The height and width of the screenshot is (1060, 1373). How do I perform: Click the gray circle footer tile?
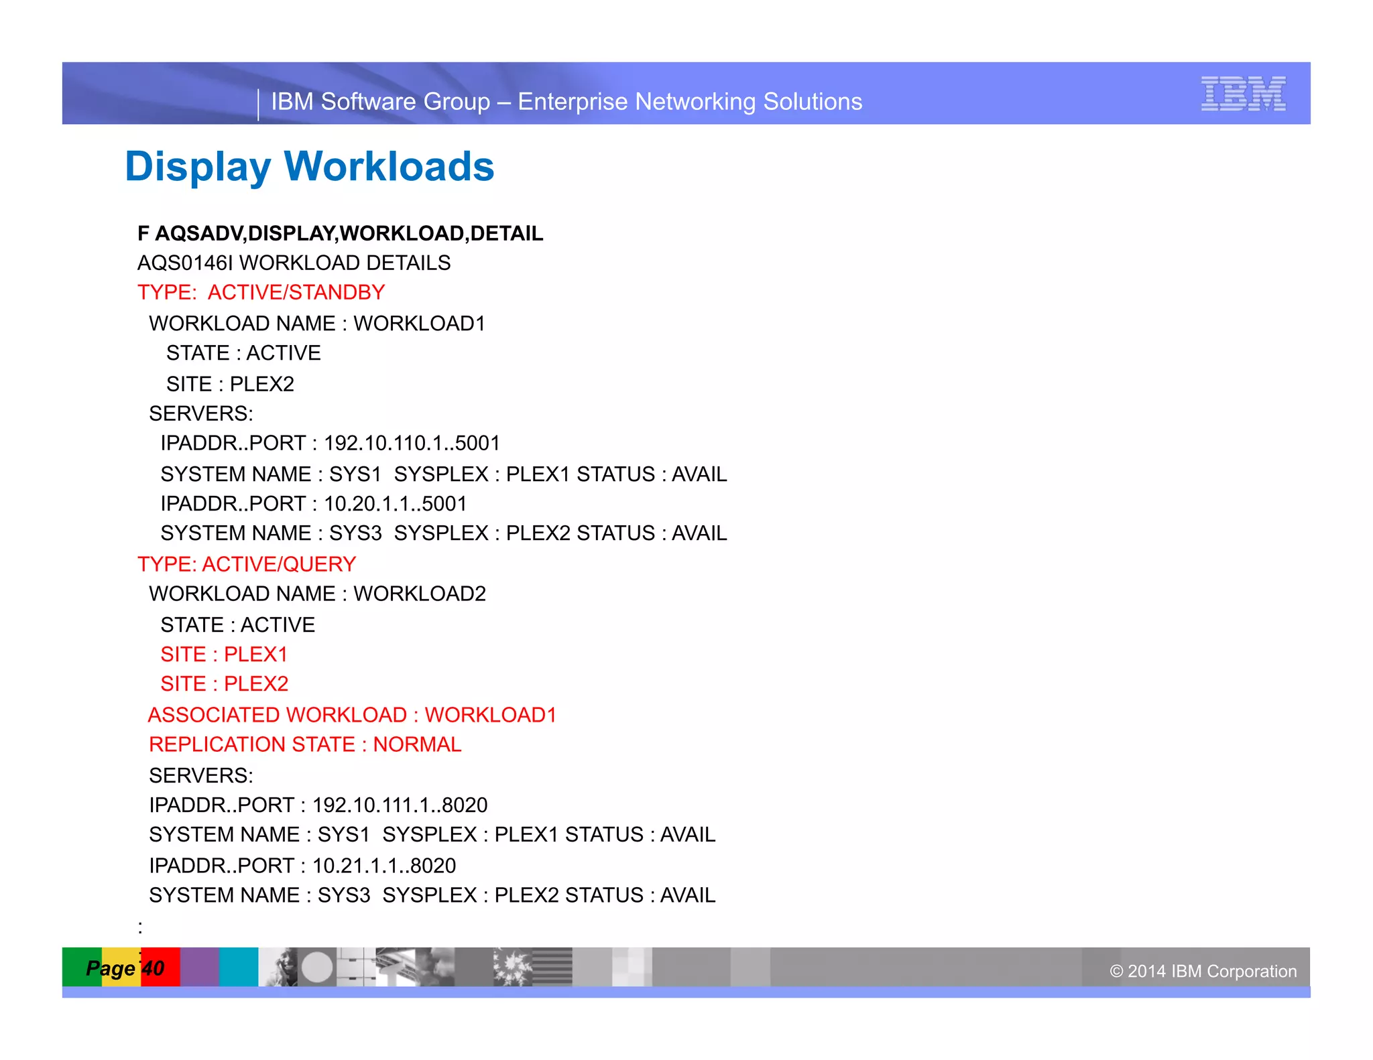pyautogui.click(x=317, y=967)
